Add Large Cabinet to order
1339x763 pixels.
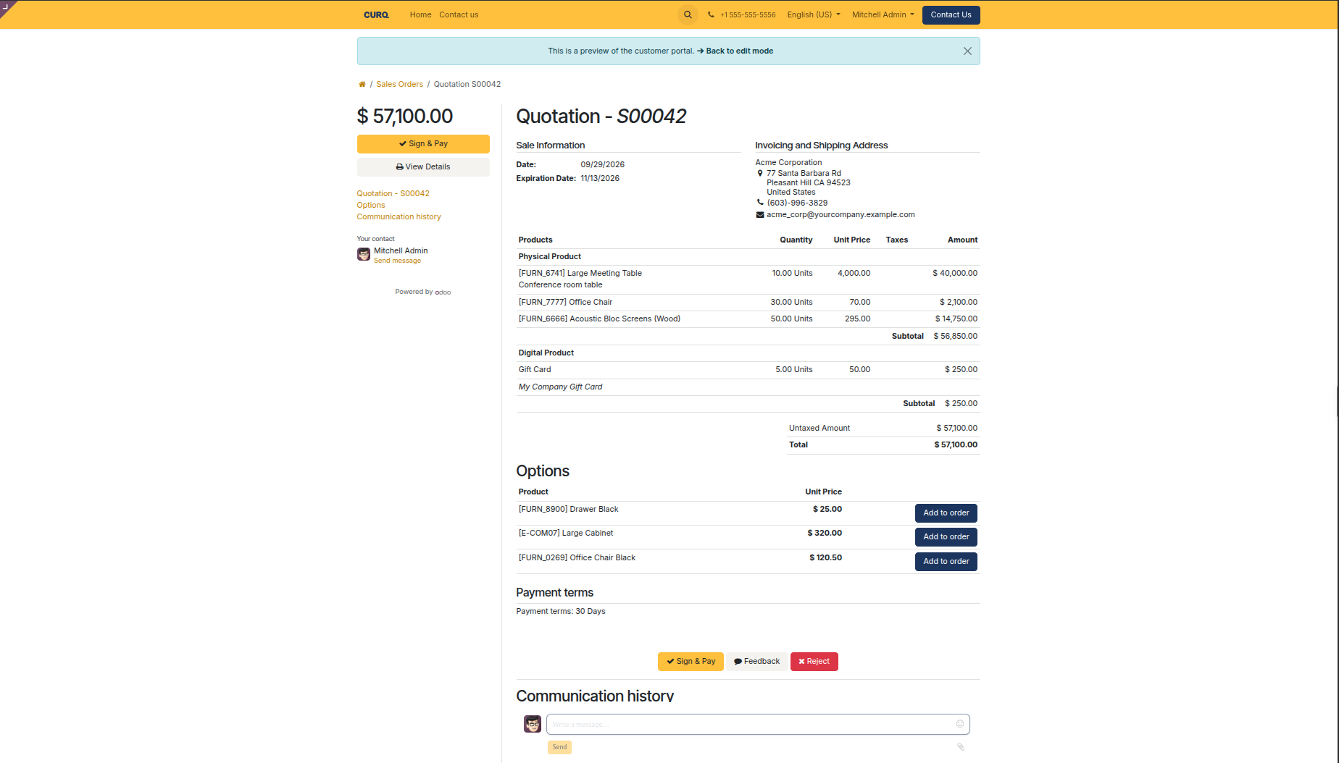click(946, 537)
